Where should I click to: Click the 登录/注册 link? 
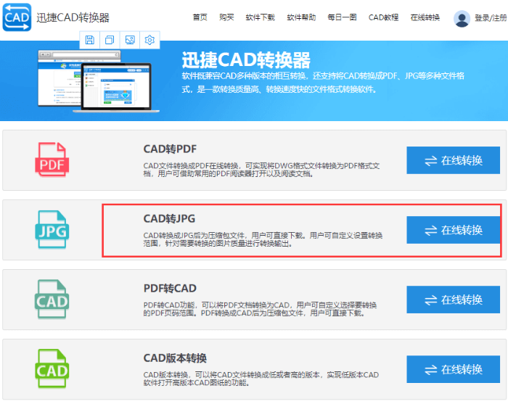(491, 18)
